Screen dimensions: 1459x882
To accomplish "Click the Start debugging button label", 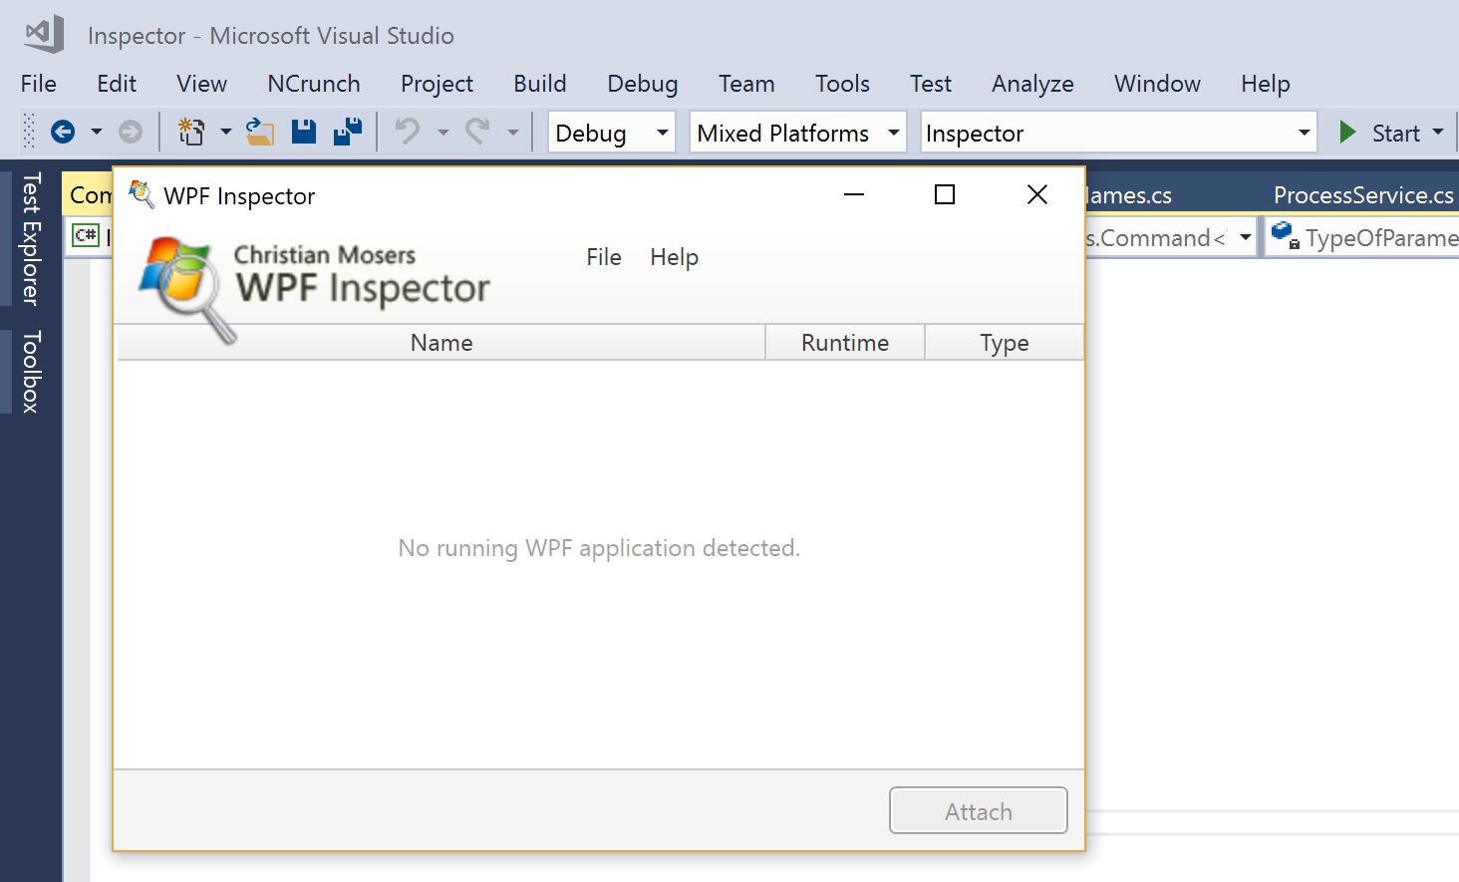I will coord(1395,133).
